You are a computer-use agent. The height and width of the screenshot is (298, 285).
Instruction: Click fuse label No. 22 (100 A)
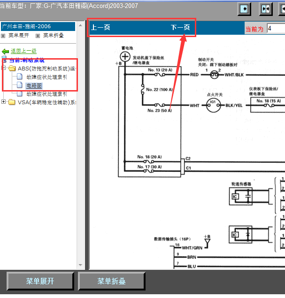coord(159,90)
